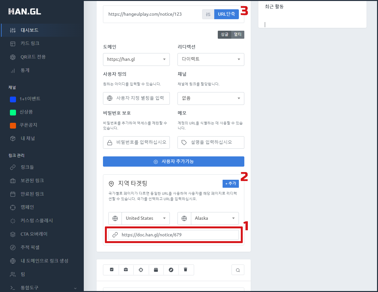Click the CTA 오버레이 layers icon
The height and width of the screenshot is (292, 378).
[x=13, y=234]
